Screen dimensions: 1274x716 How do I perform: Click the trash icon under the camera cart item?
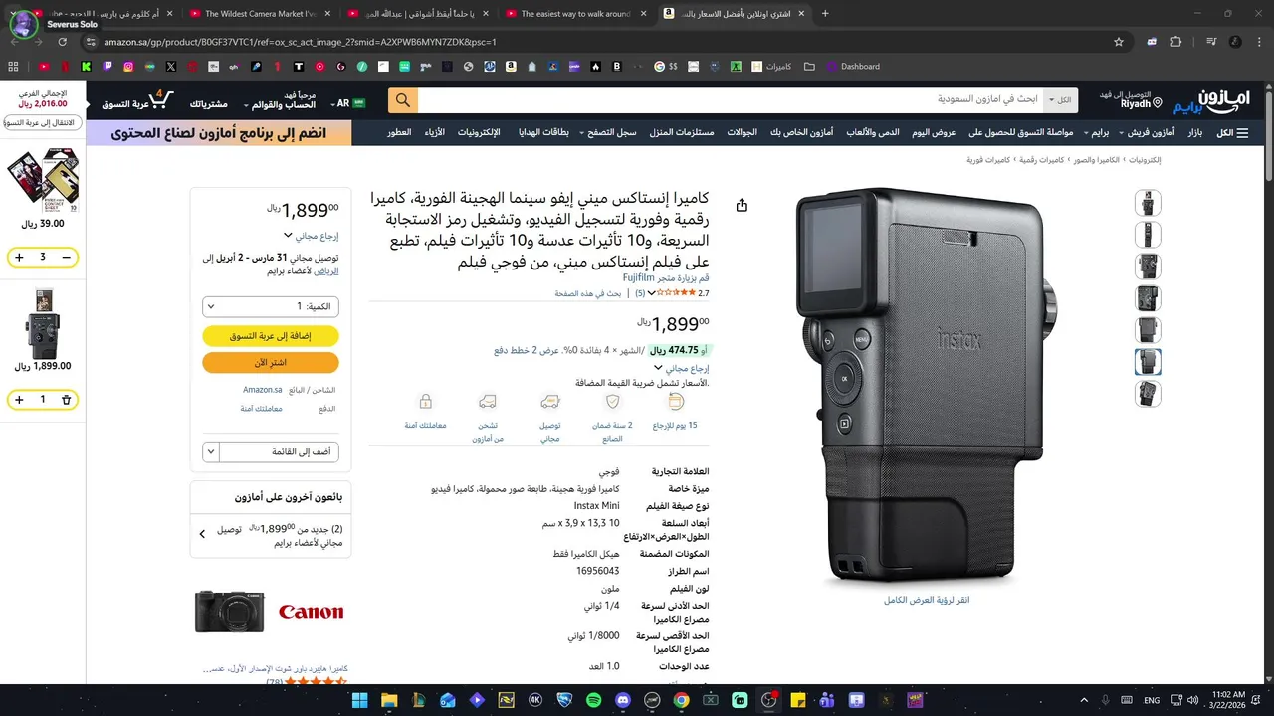pyautogui.click(x=67, y=399)
